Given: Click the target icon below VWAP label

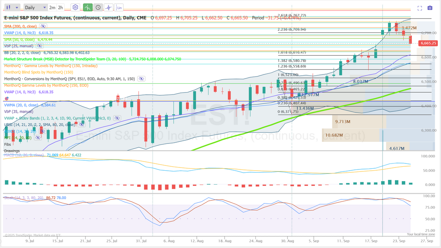Looking at the screenshot, I should pos(6,98).
